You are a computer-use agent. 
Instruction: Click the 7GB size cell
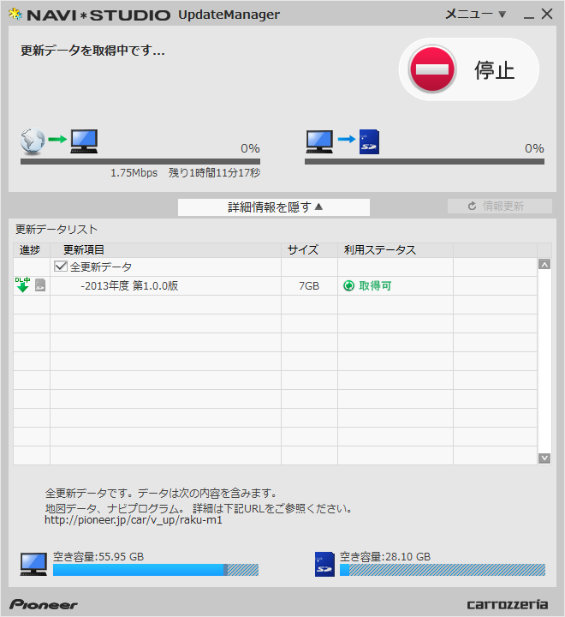point(309,285)
